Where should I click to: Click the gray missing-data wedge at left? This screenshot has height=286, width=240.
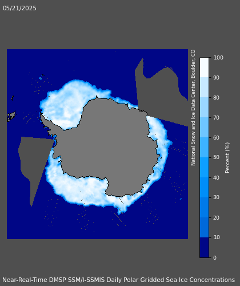(34, 162)
